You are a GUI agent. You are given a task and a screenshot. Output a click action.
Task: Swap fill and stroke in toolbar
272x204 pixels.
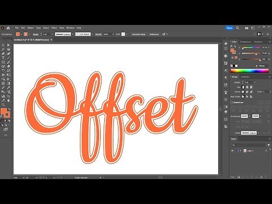pos(9,109)
